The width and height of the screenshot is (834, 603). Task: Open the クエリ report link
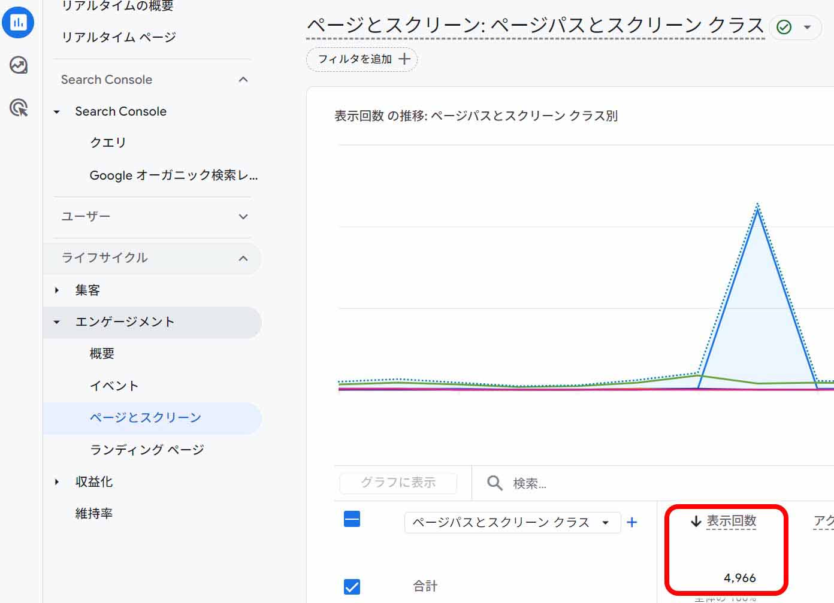tap(108, 143)
